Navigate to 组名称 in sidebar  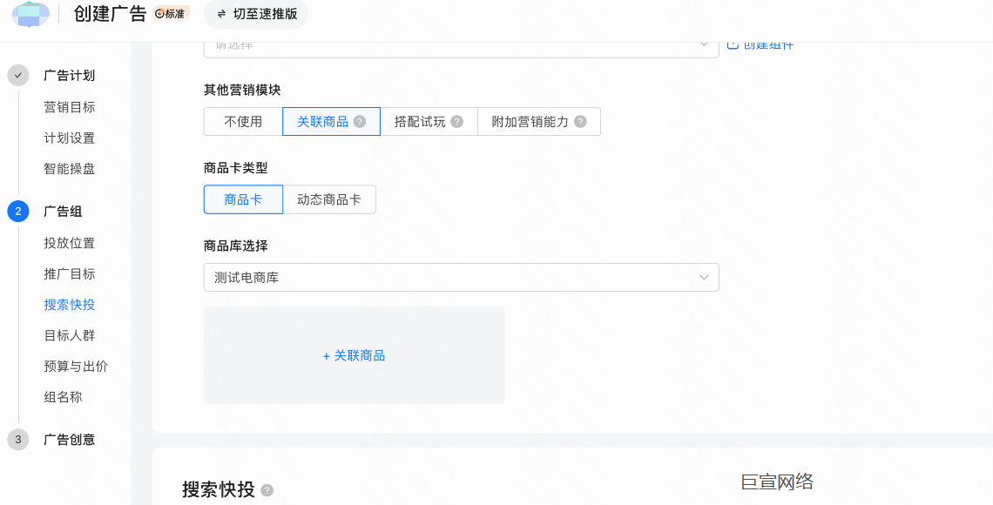tap(63, 397)
